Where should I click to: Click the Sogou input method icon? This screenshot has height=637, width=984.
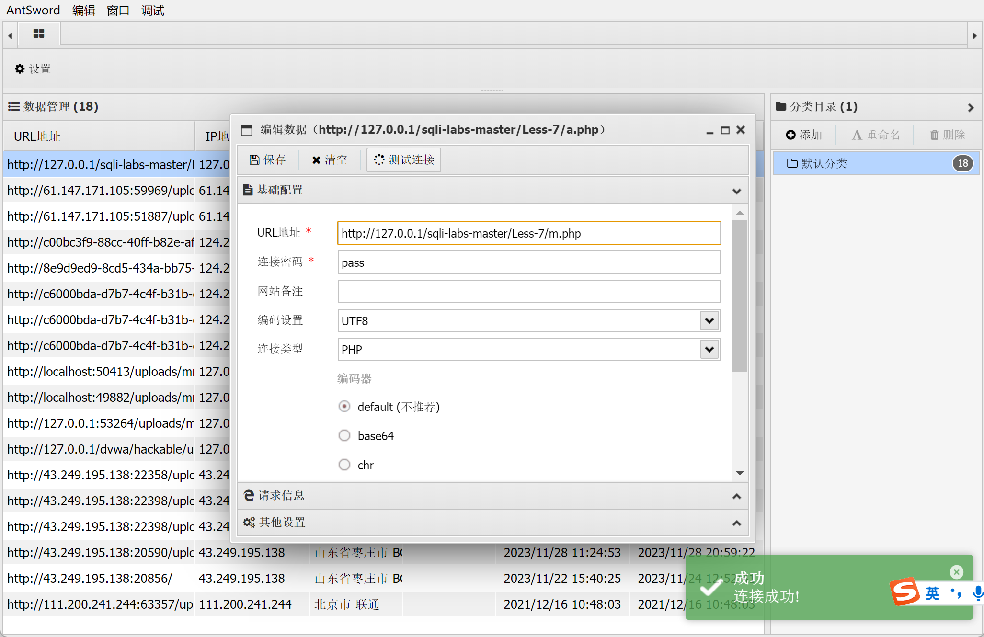[x=904, y=592]
